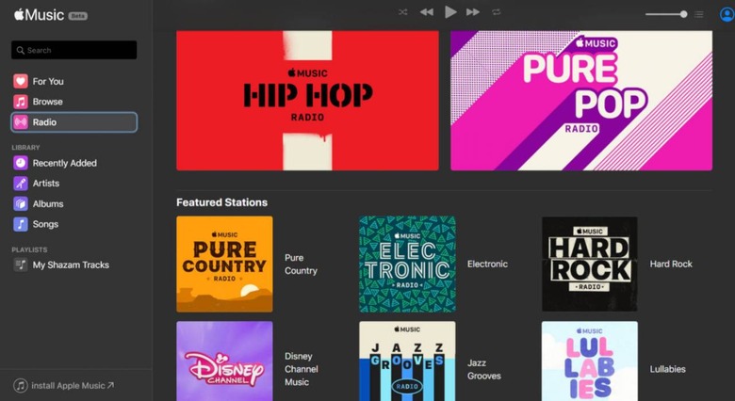Adjust the volume slider
735x401 pixels.
pos(665,14)
